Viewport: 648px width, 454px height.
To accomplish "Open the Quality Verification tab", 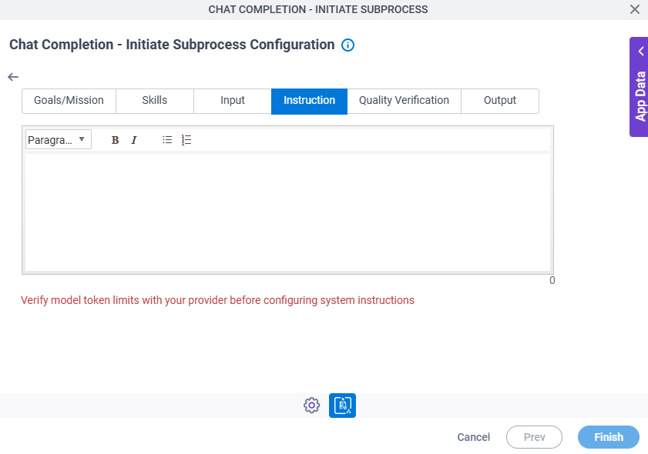I will [404, 101].
